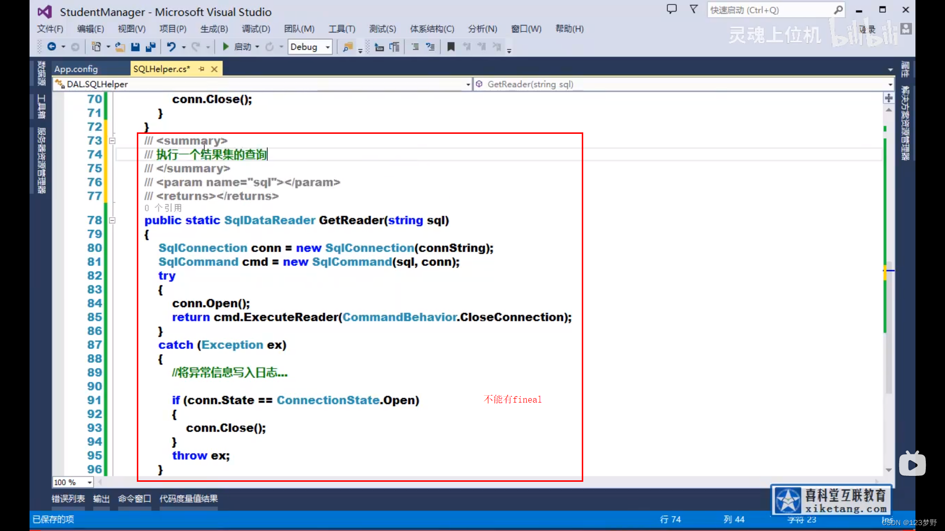Pin the SQLHelper.cs tab
Screen dimensions: 945x531
202,69
